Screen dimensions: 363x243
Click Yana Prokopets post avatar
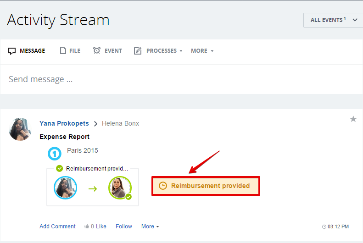coord(20,129)
